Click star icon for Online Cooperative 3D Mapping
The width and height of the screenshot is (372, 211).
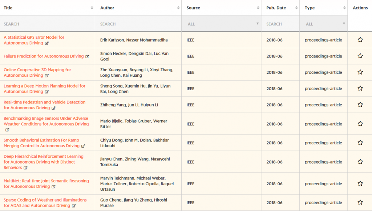[360, 72]
